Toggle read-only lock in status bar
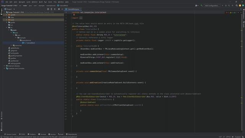245x138 pixels. tap(233, 137)
